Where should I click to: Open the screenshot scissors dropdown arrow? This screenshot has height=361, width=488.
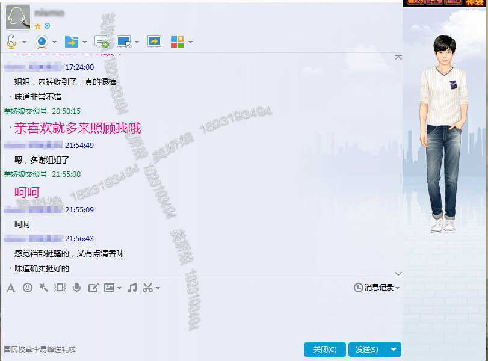coord(158,288)
